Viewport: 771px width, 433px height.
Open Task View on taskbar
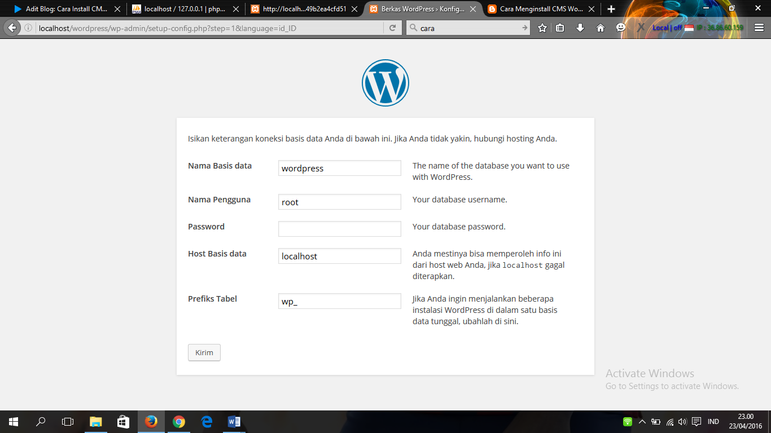68,422
